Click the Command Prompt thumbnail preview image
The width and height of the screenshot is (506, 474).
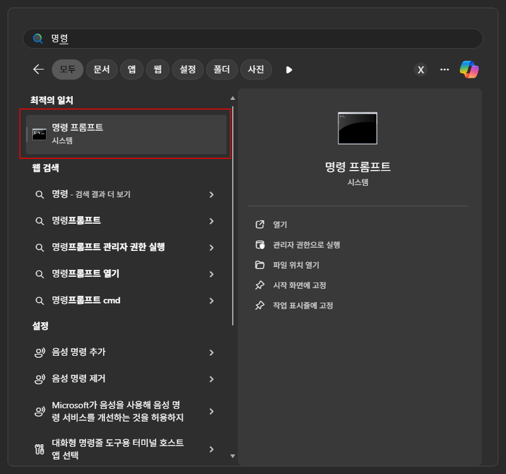pos(357,128)
